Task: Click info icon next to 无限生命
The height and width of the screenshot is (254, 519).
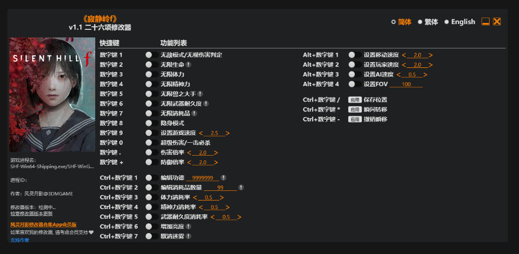Action: [x=188, y=65]
